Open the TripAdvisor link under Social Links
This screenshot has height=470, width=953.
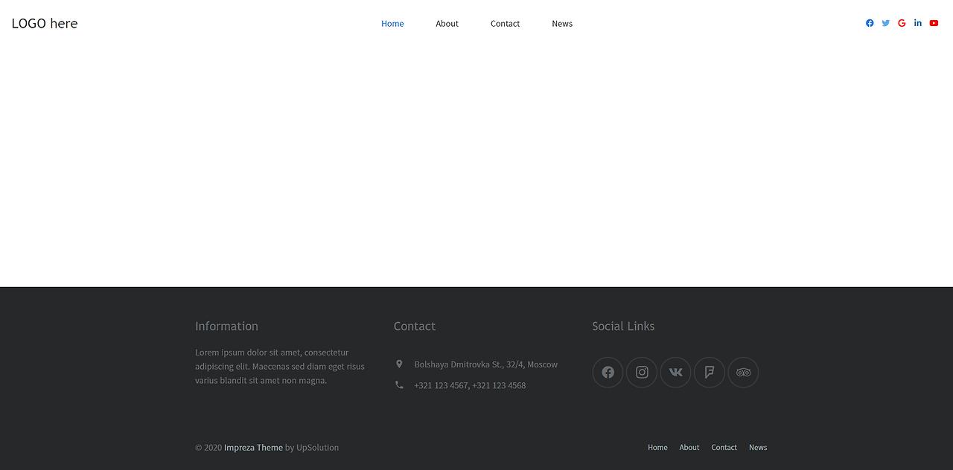click(742, 373)
